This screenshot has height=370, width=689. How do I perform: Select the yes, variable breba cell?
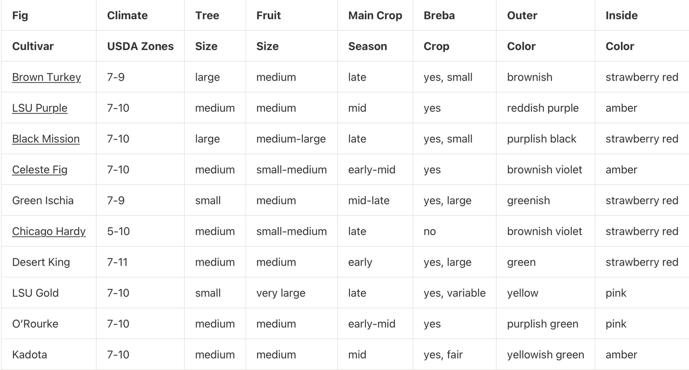click(x=454, y=293)
